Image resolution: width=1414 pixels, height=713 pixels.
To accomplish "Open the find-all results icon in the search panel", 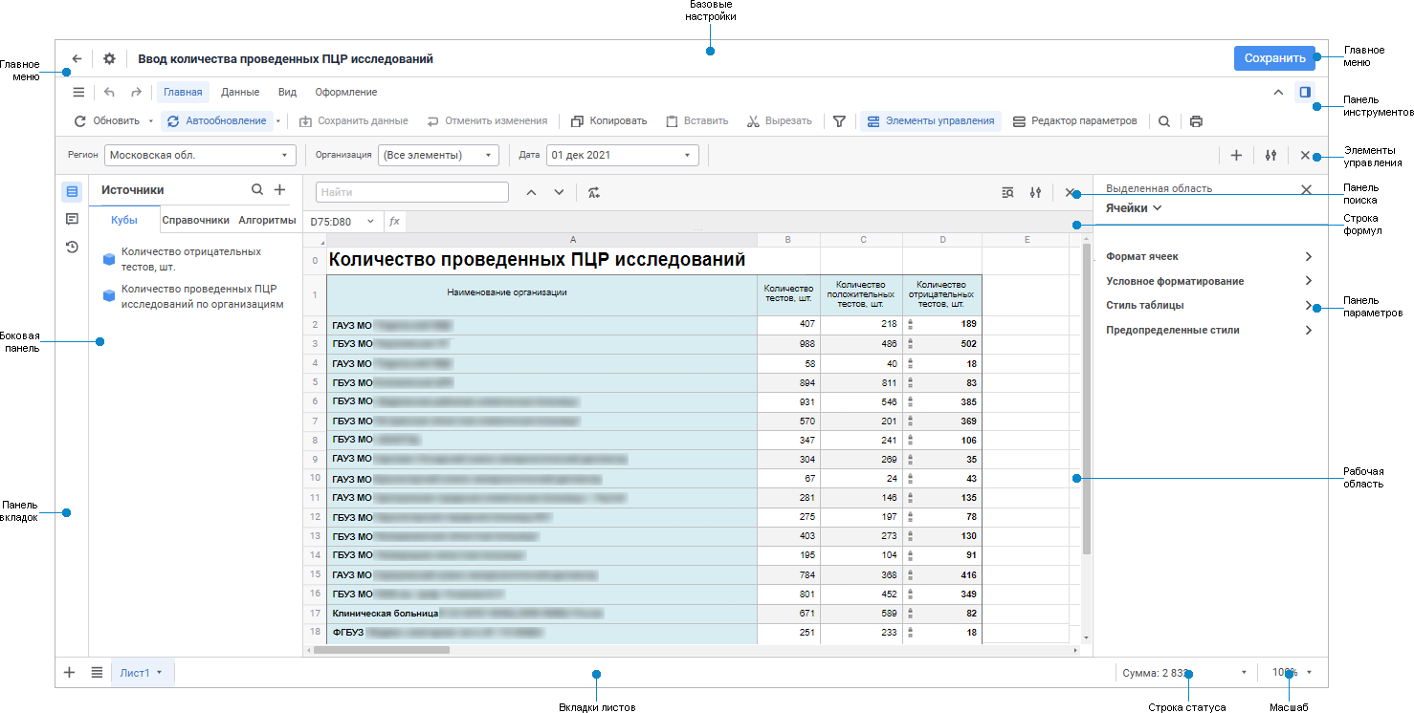I will 1007,192.
